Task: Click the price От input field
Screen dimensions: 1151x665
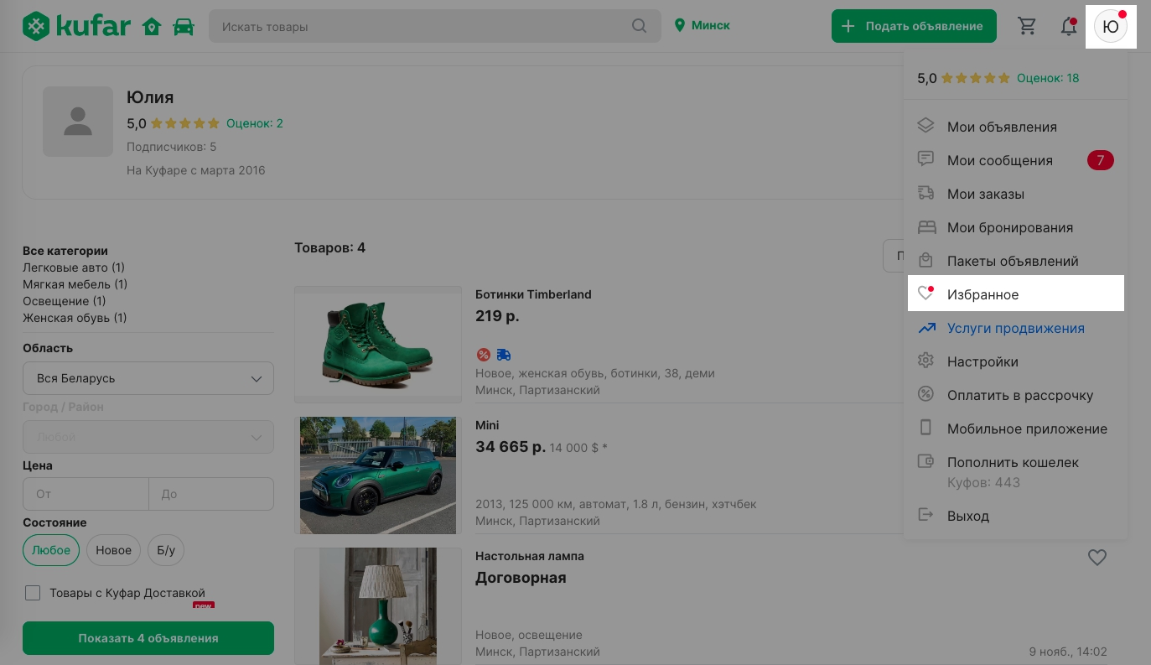Action: tap(86, 494)
